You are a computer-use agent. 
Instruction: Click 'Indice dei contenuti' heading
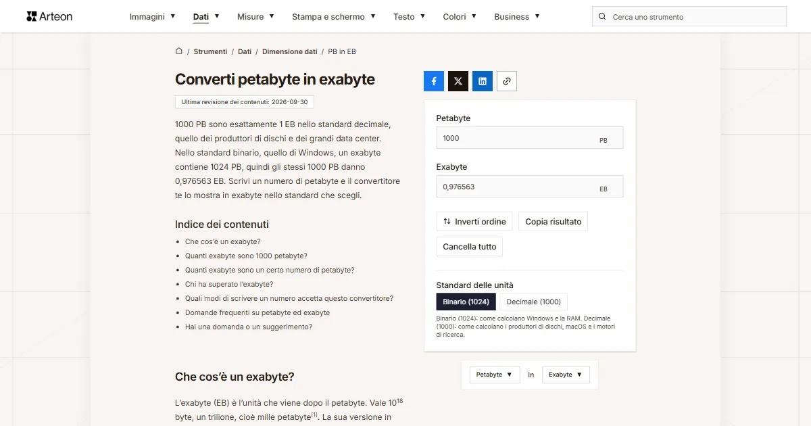tap(222, 224)
